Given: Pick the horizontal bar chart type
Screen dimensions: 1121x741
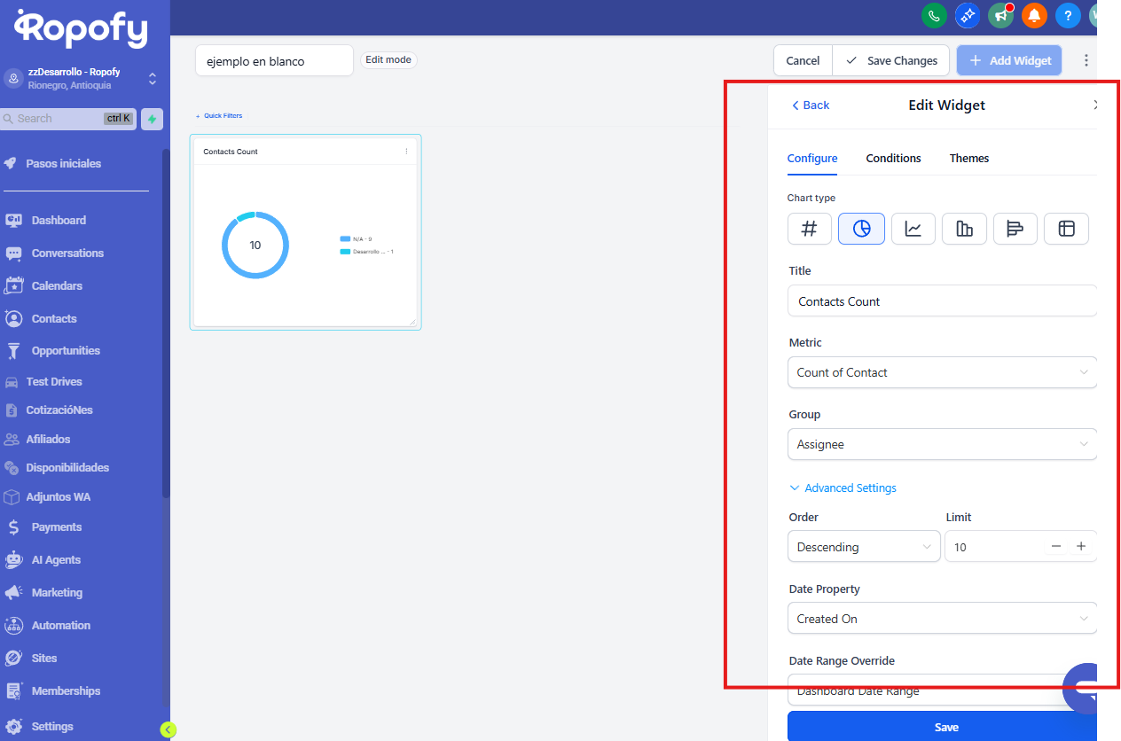Looking at the screenshot, I should point(1015,229).
